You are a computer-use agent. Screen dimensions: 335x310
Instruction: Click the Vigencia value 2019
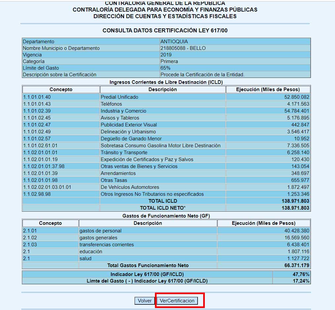166,55
